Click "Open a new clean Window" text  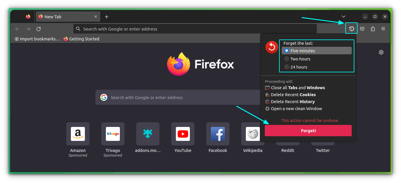tap(297, 109)
